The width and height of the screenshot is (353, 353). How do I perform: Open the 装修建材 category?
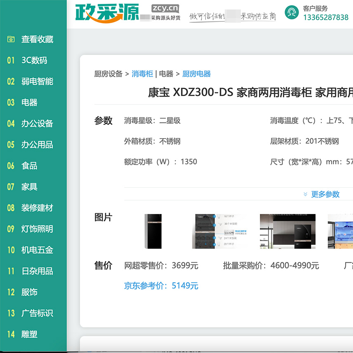coord(37,208)
